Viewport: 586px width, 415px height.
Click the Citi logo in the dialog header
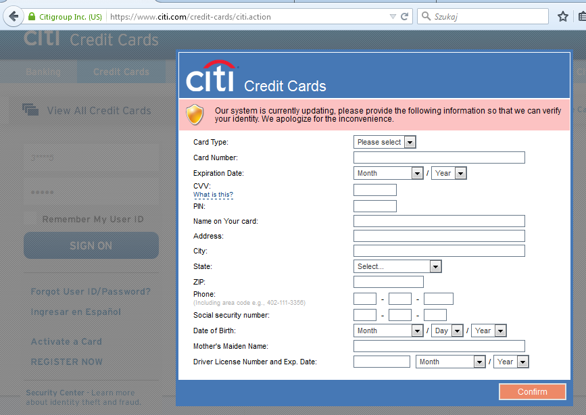point(211,76)
